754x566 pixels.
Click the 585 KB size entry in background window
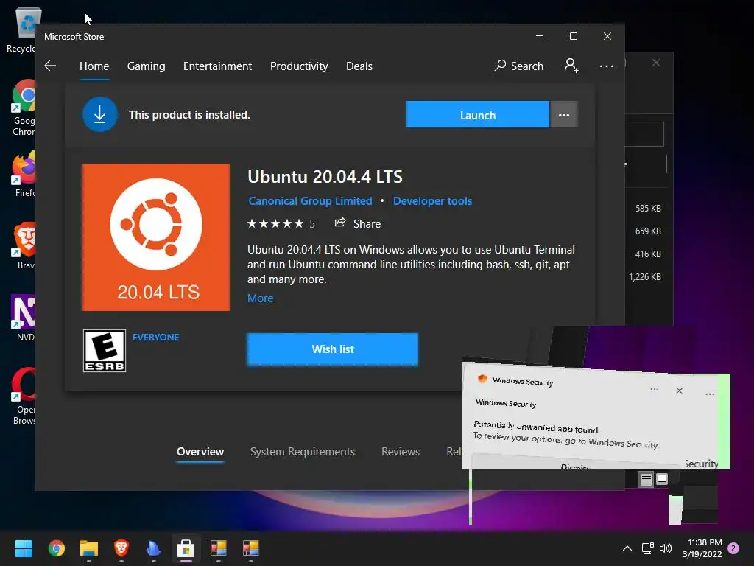click(x=648, y=209)
